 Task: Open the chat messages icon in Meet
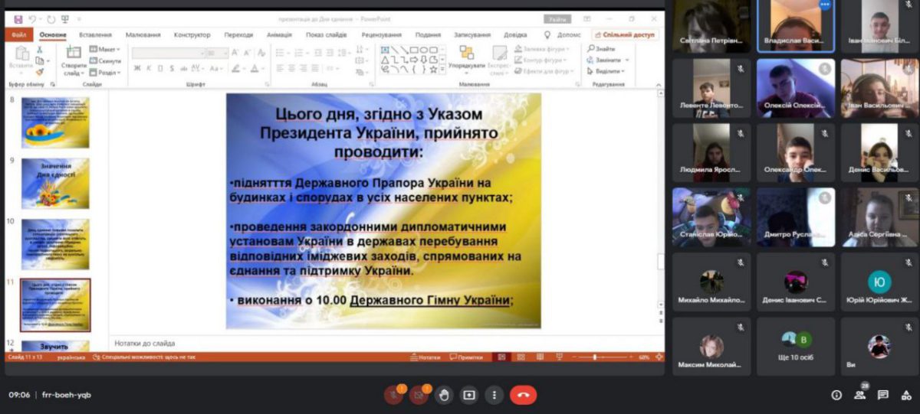883,395
